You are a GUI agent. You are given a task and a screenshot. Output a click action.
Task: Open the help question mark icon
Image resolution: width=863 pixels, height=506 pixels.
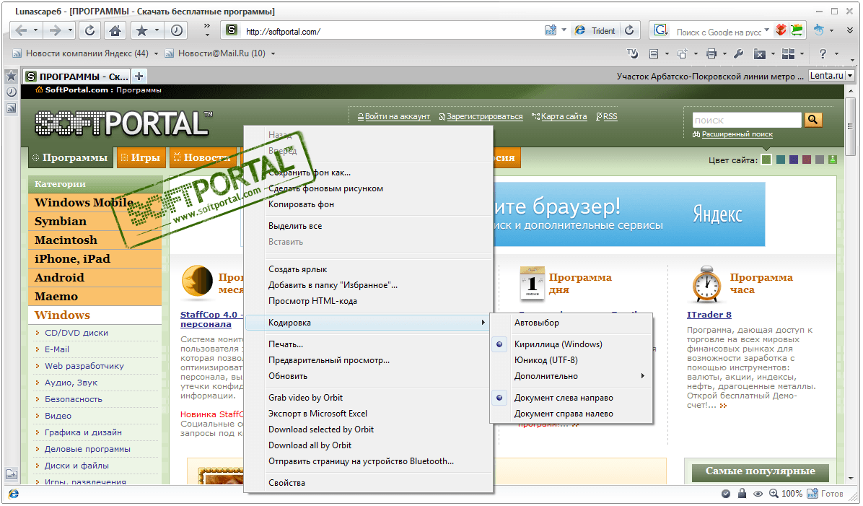click(823, 53)
